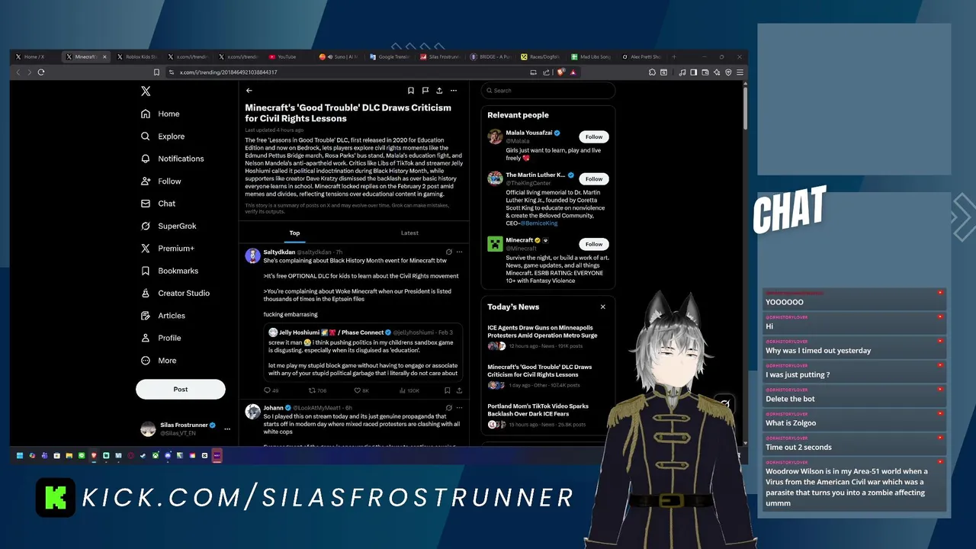The height and width of the screenshot is (549, 976).
Task: Open the story header more options menu
Action: coord(454,91)
